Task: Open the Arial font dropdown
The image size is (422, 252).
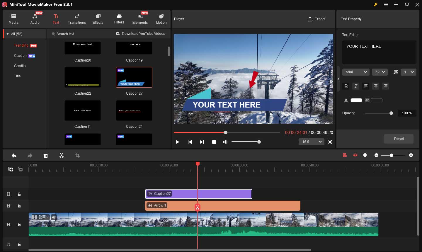Action: point(356,72)
